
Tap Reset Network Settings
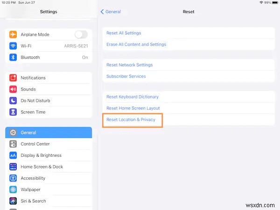click(189, 65)
